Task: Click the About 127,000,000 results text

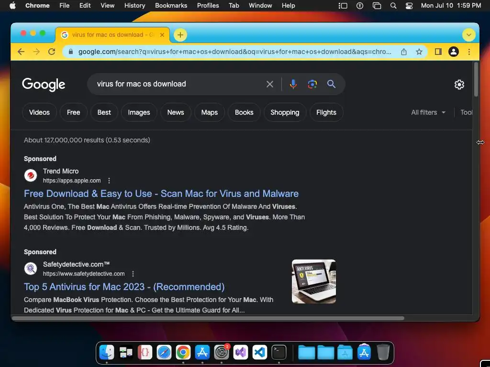Action: pyautogui.click(x=87, y=140)
